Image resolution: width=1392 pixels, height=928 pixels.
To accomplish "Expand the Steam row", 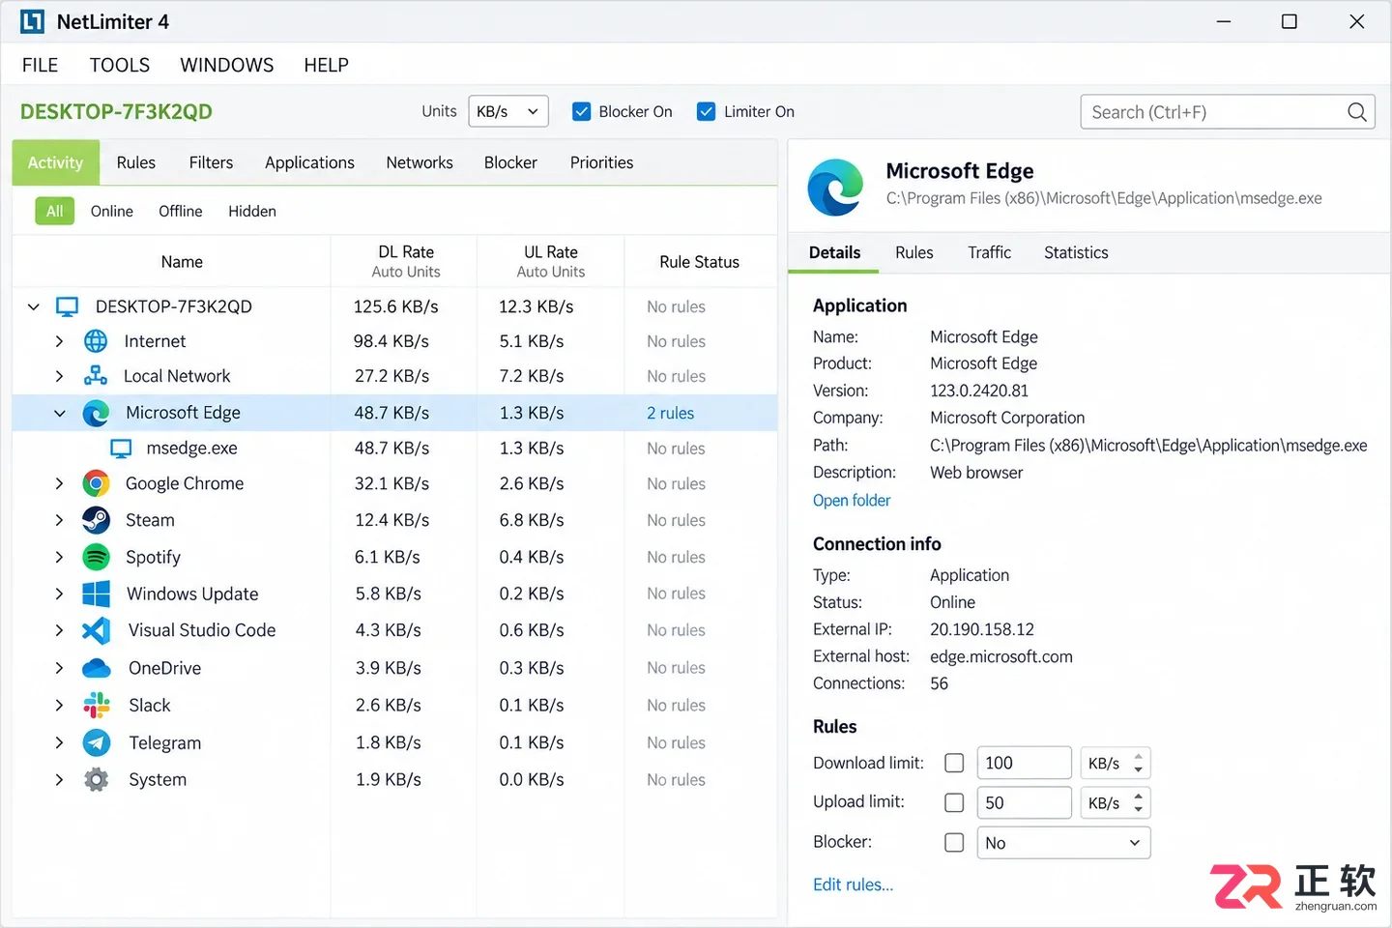I will [59, 520].
